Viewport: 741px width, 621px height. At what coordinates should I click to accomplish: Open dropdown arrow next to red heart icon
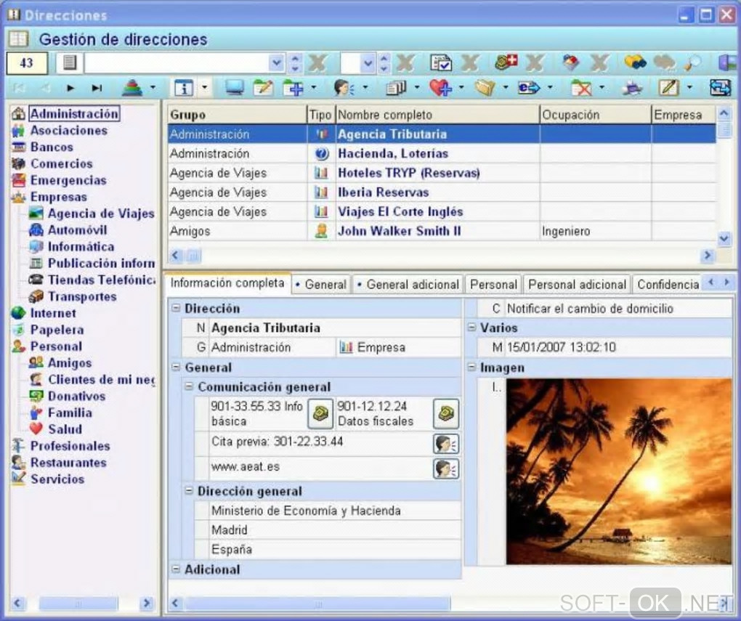point(461,88)
